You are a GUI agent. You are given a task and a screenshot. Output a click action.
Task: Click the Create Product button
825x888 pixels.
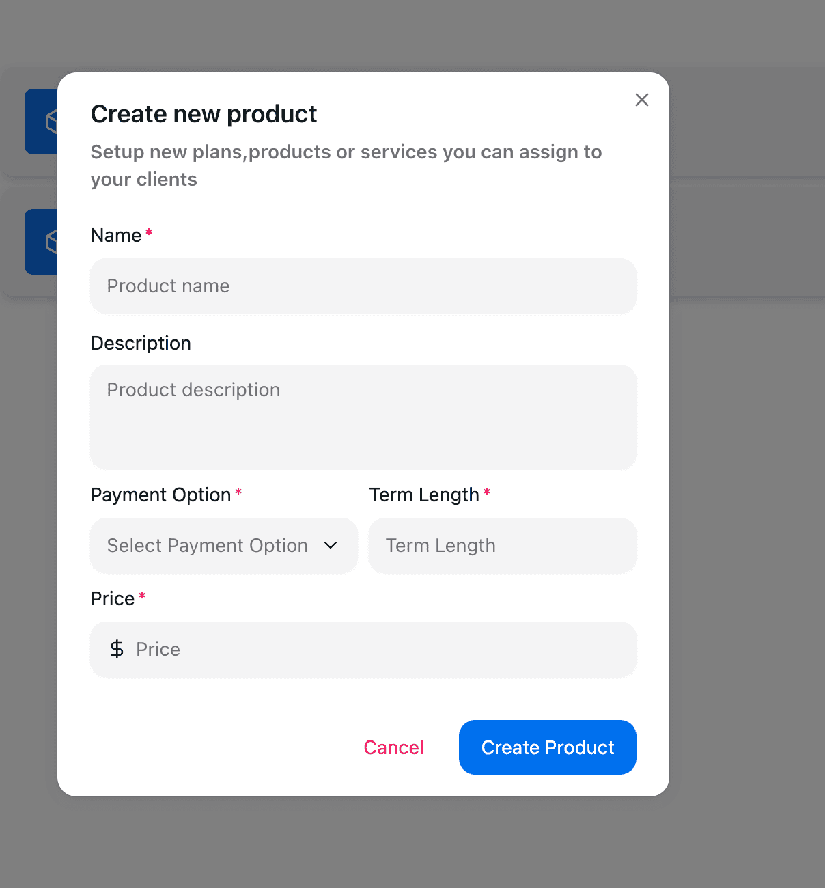point(547,747)
